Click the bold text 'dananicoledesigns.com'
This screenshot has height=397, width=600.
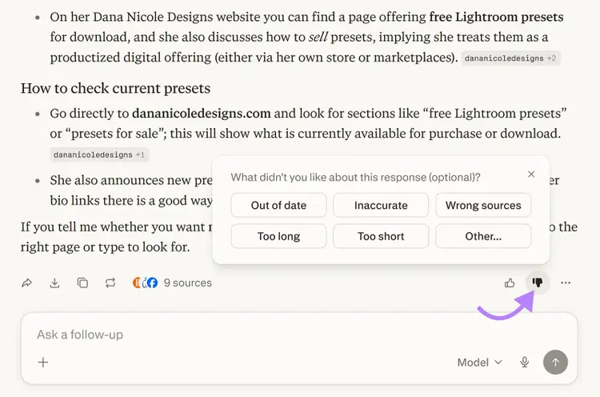pos(202,114)
